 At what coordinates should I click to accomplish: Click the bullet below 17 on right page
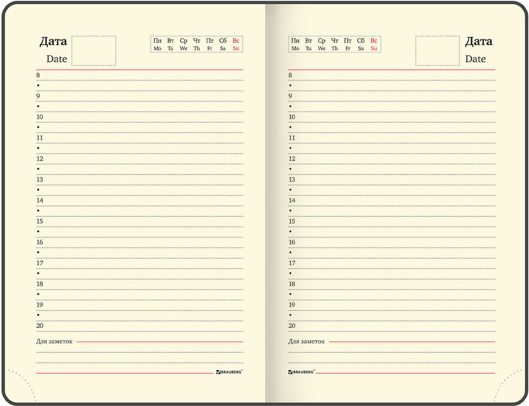click(x=290, y=273)
